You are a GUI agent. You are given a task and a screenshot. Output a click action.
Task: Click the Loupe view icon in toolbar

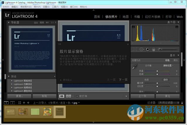(x=62, y=96)
